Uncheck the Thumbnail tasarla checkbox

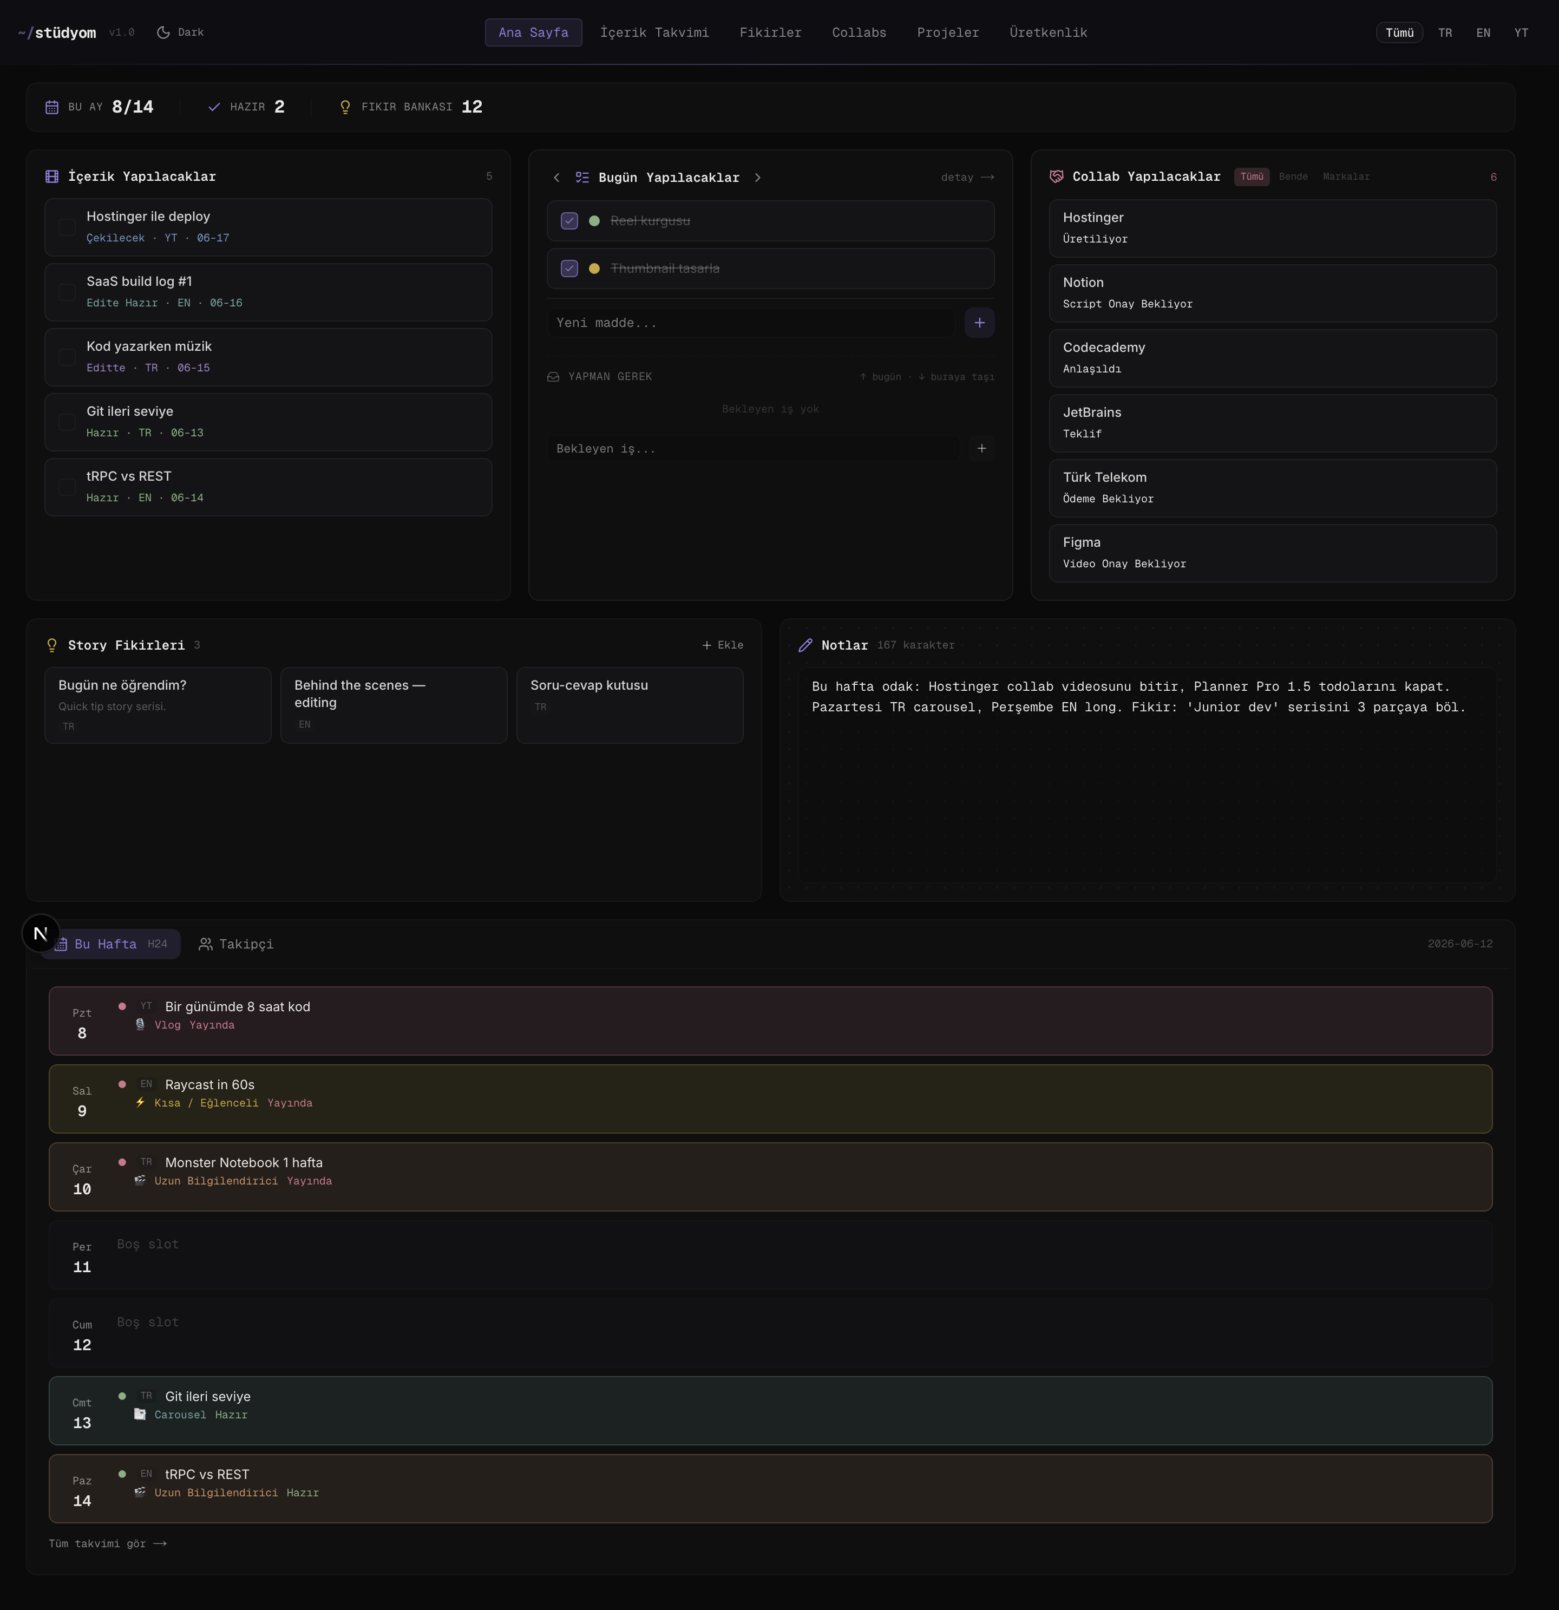point(569,269)
